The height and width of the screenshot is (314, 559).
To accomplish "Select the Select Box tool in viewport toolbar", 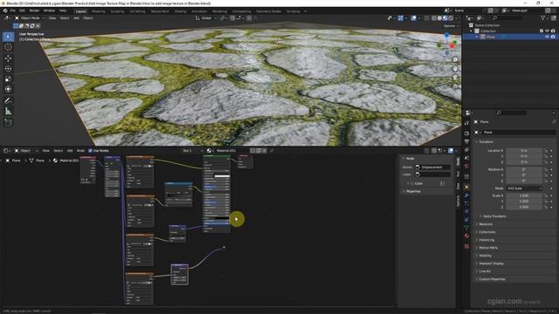I will coord(8,37).
